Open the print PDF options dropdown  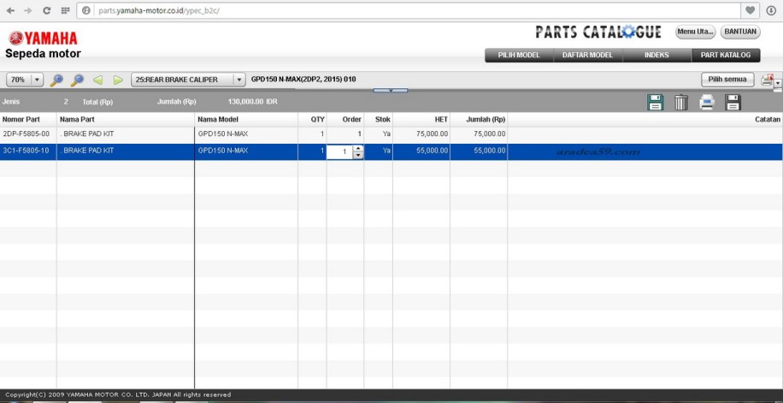[x=777, y=83]
